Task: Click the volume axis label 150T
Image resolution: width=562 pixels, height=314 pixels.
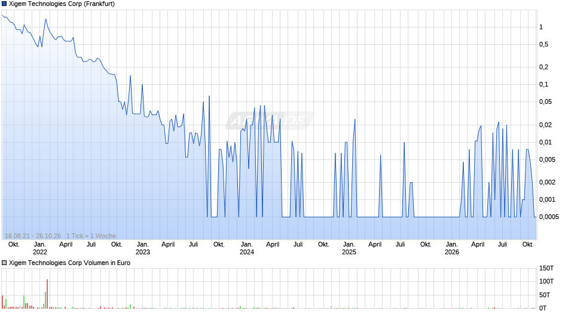Action: point(546,268)
